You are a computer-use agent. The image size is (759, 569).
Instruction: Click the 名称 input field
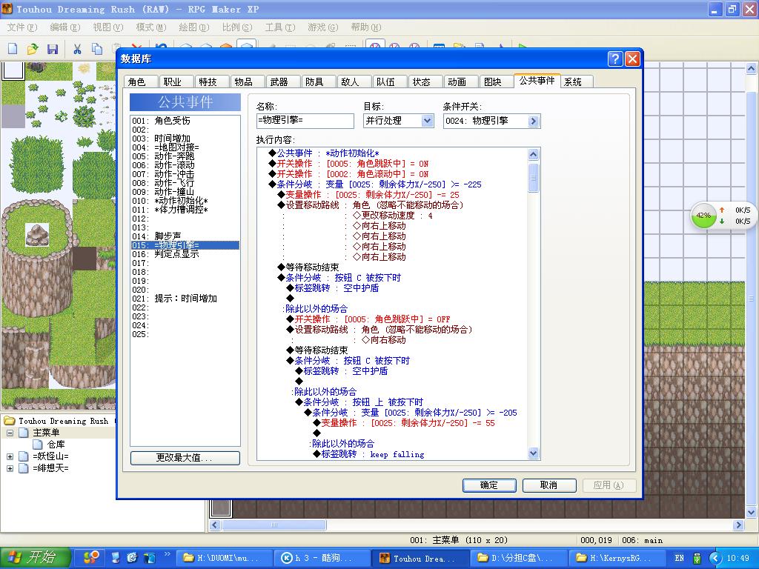pos(305,121)
